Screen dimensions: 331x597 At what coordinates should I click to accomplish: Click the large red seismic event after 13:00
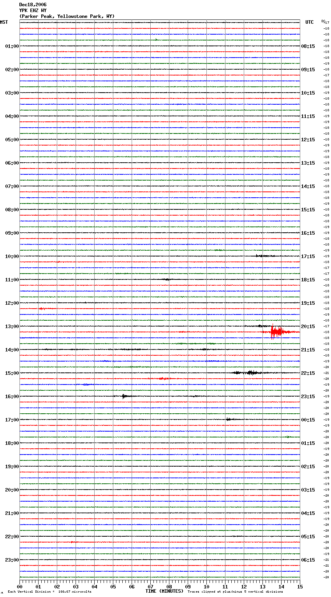pos(277,332)
